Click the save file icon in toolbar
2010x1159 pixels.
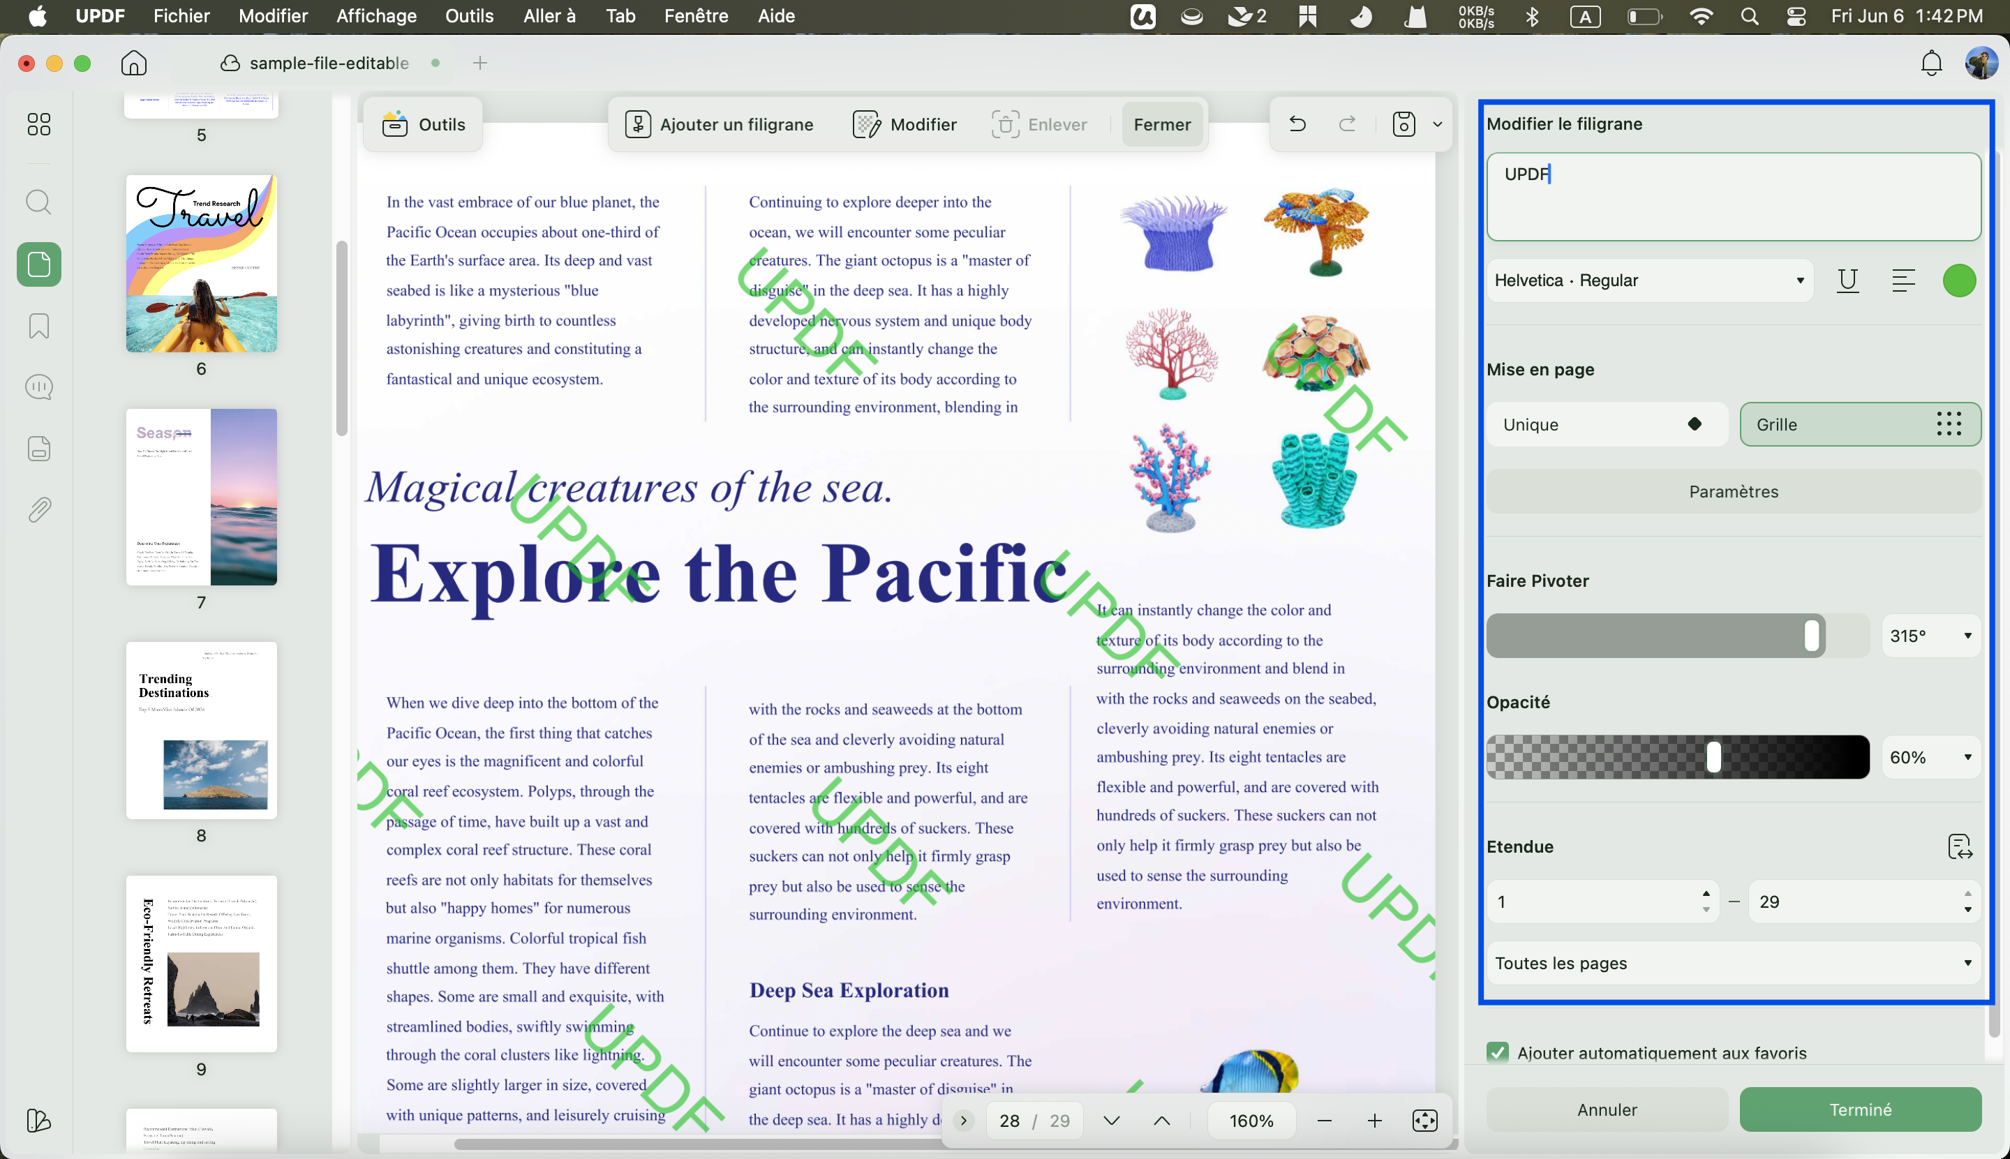click(x=1404, y=124)
